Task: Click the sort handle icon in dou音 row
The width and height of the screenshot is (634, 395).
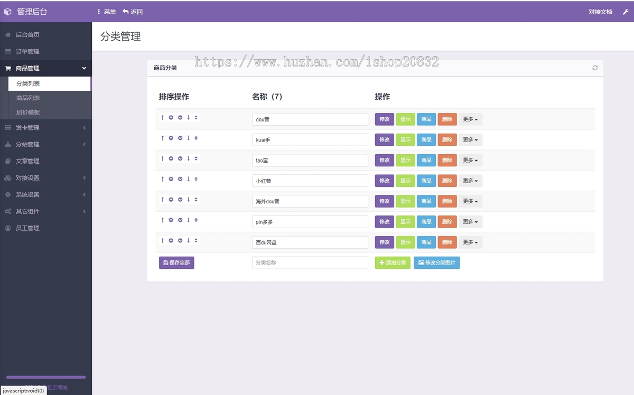Action: click(196, 117)
